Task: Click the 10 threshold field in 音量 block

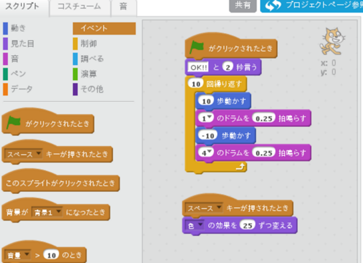Action: tap(51, 255)
